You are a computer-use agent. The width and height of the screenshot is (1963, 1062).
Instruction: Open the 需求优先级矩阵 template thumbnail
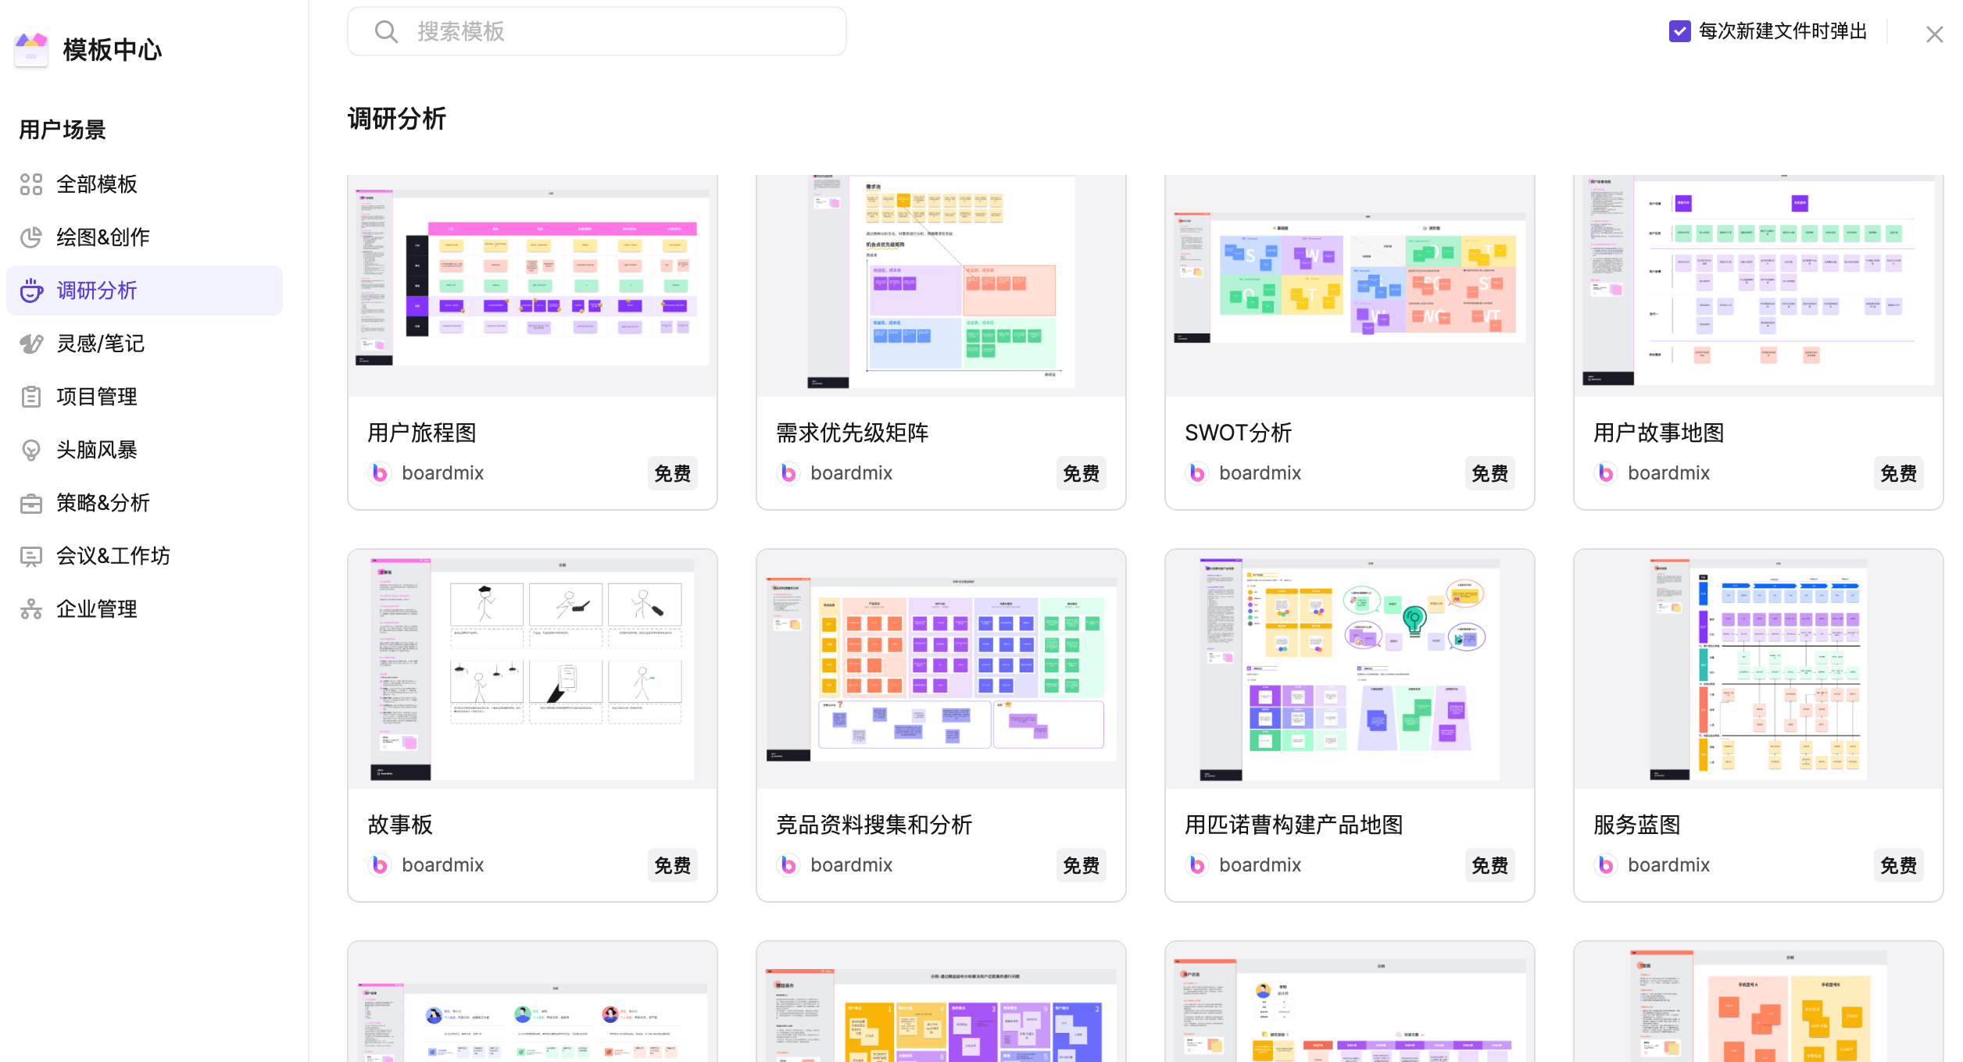[x=942, y=286]
